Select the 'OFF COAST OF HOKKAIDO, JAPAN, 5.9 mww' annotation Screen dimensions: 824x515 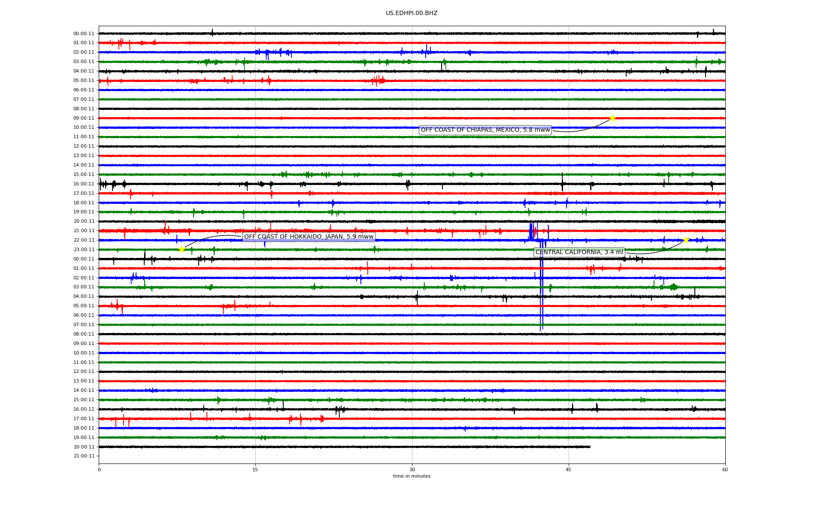click(x=309, y=237)
